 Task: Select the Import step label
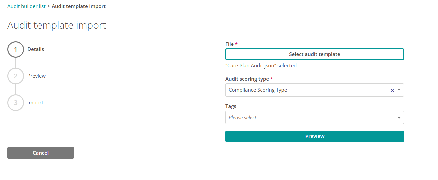click(35, 102)
